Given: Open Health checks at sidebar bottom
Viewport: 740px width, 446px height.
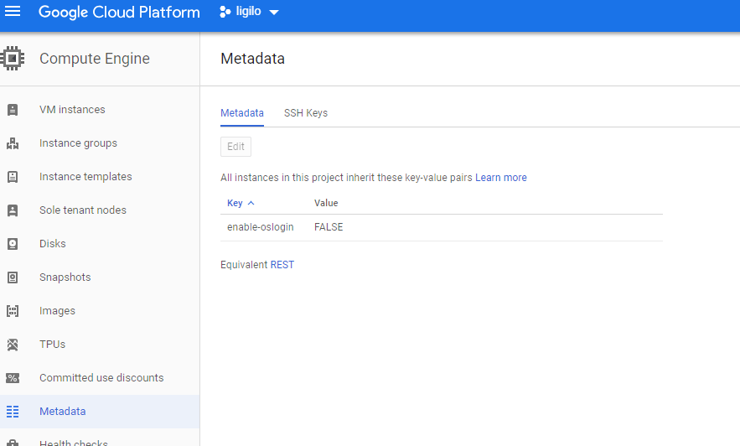Looking at the screenshot, I should point(74,442).
